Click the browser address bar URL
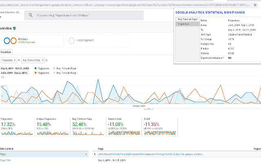261x163 pixels. point(125,5)
